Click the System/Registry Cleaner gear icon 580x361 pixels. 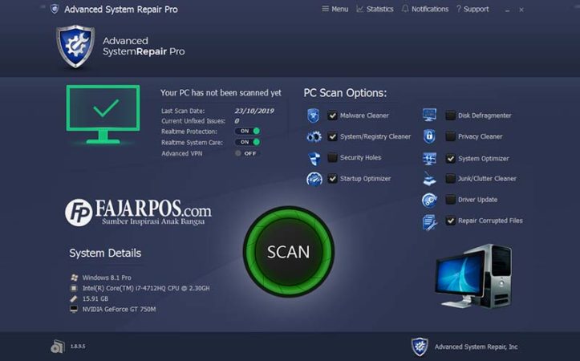click(x=314, y=137)
